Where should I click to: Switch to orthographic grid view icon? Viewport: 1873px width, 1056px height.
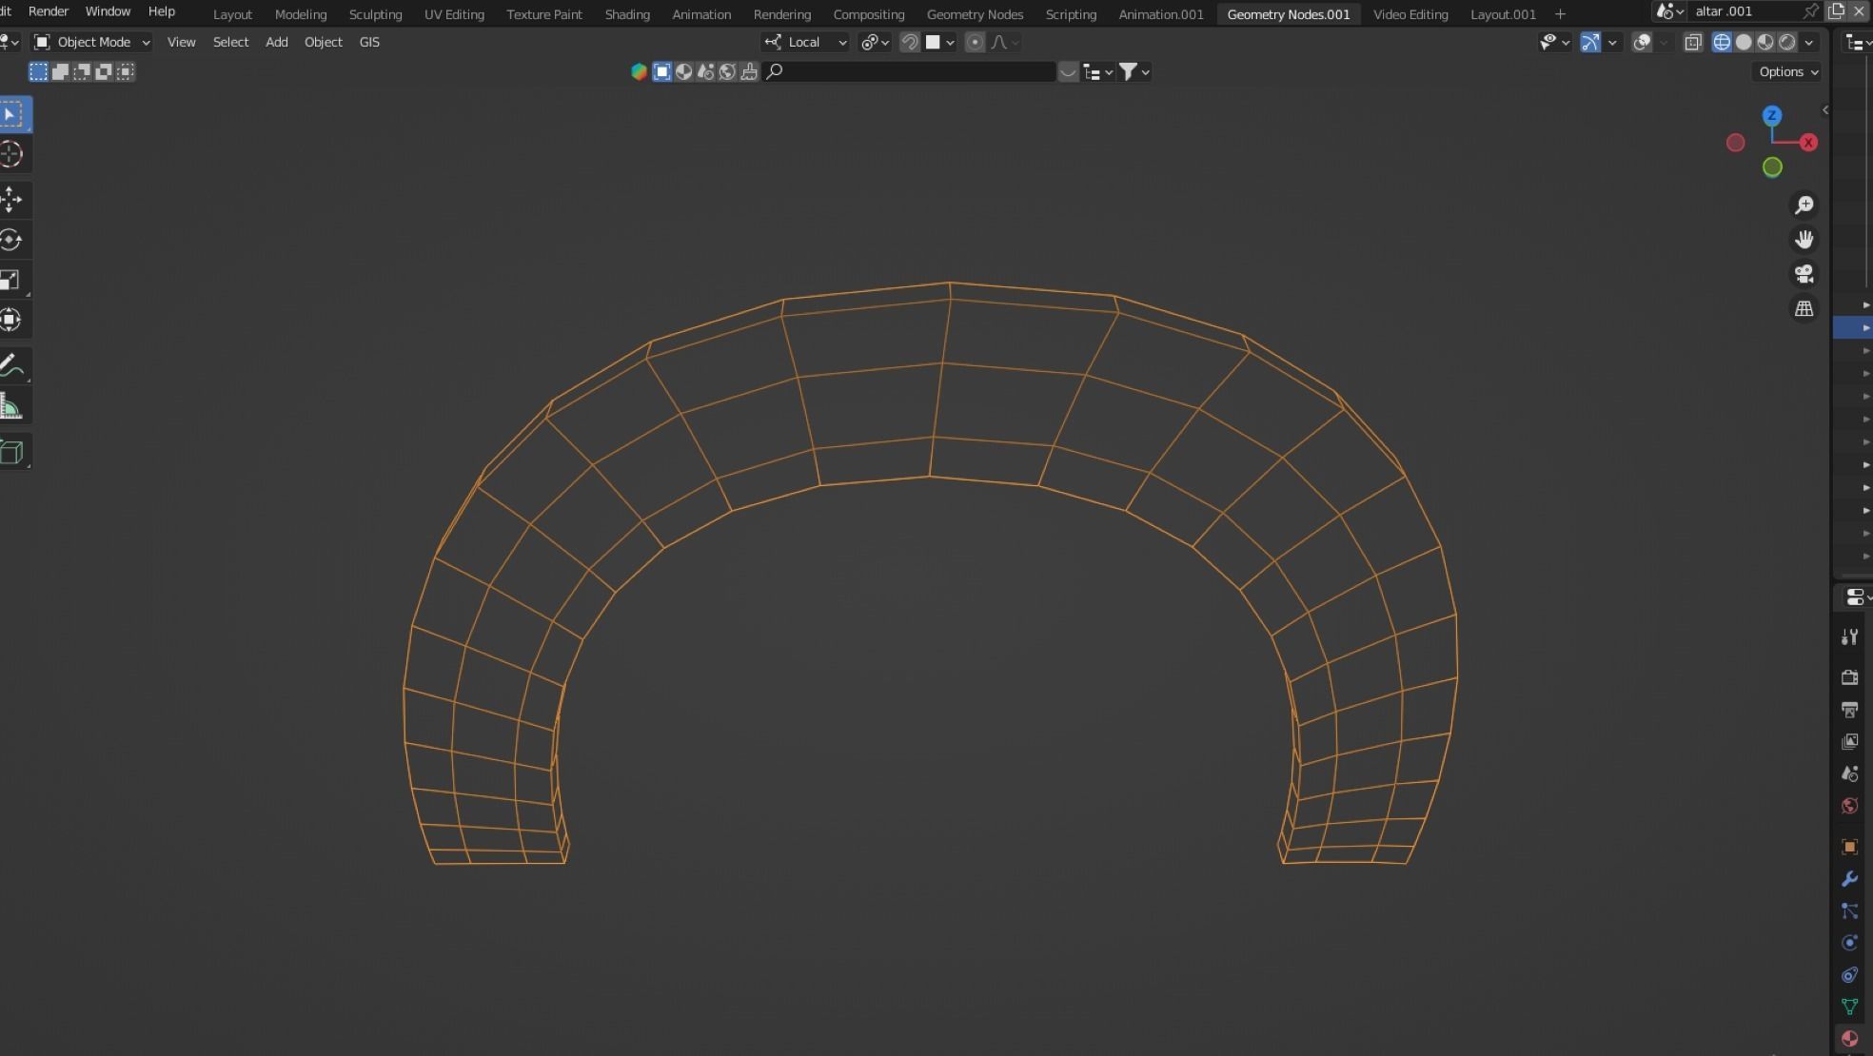[1804, 308]
